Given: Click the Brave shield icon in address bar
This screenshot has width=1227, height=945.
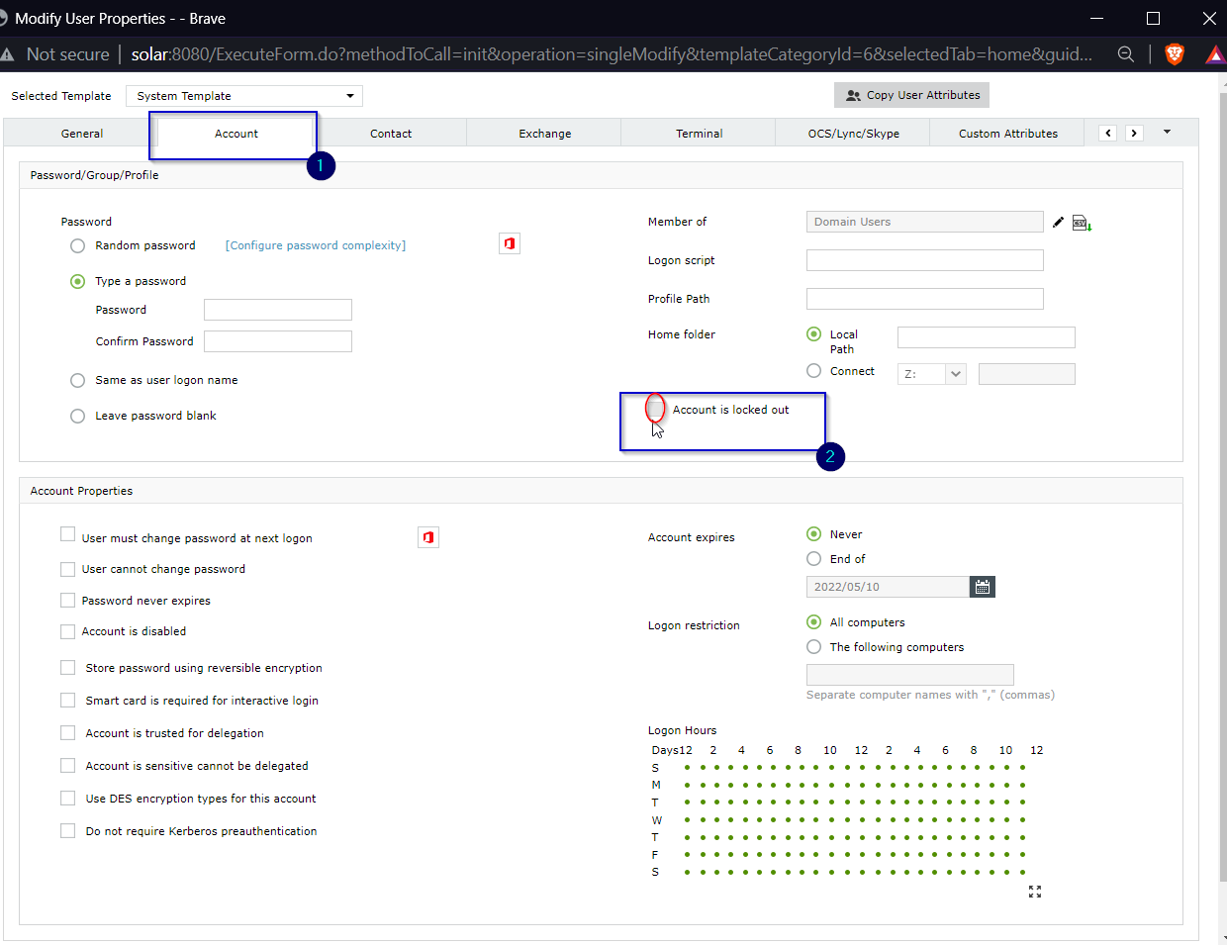Looking at the screenshot, I should 1175,54.
